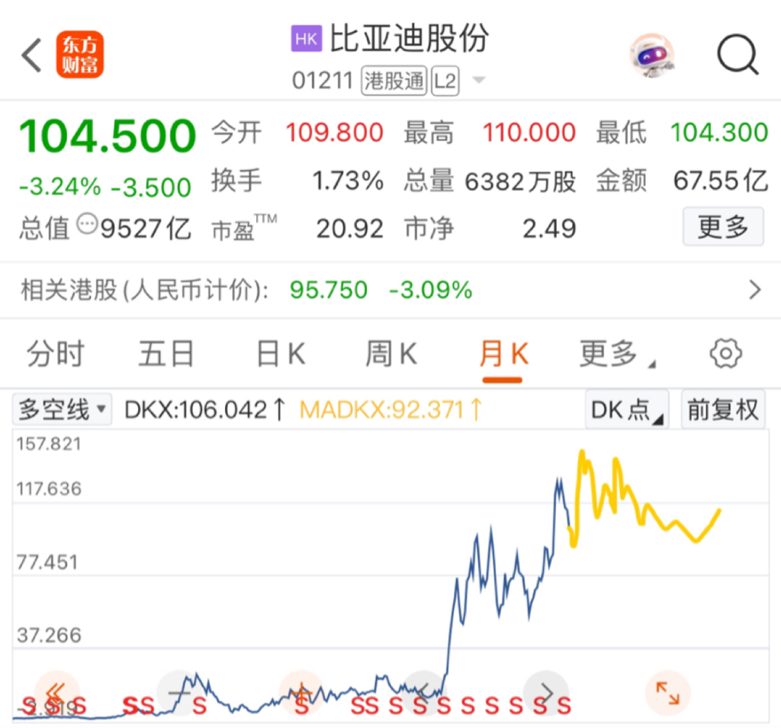Jump to earliest data double-arrow icon

[x=56, y=693]
